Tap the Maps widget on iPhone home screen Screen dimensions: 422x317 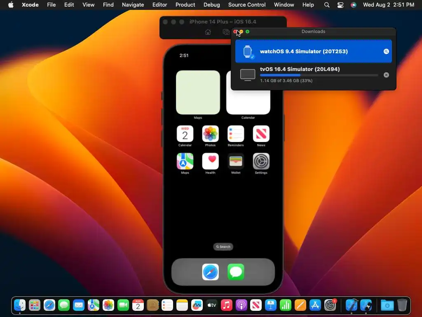click(x=198, y=92)
